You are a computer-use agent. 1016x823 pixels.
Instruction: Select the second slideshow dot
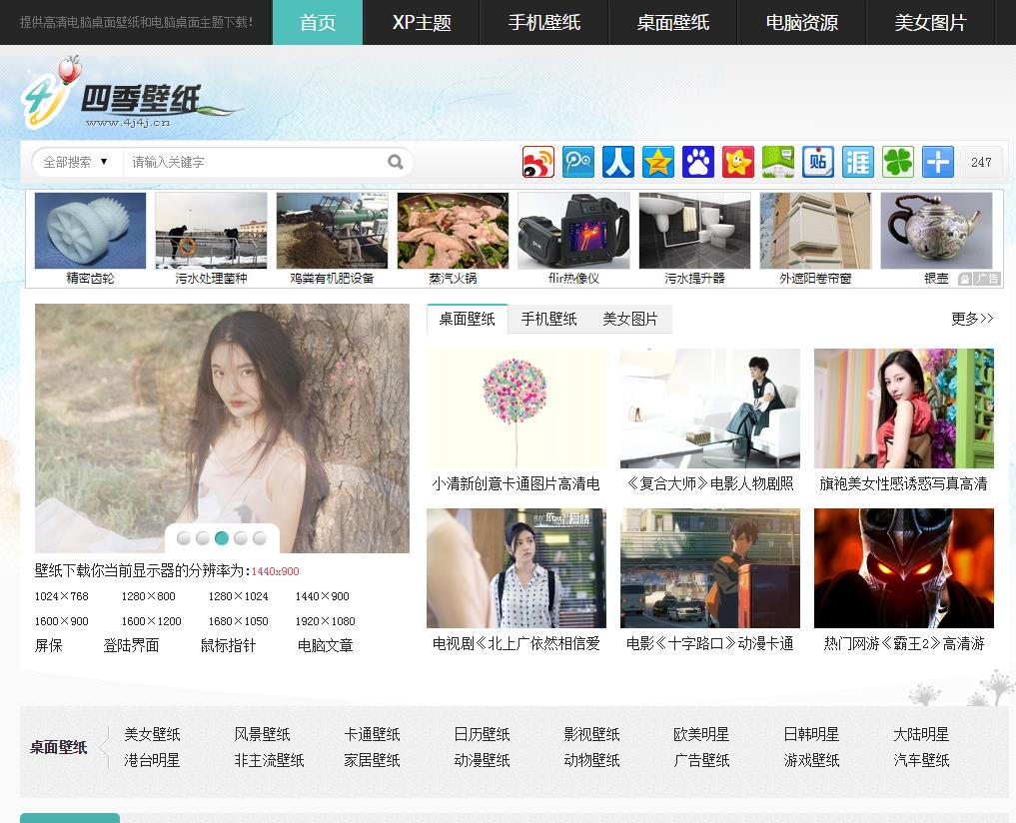(203, 538)
